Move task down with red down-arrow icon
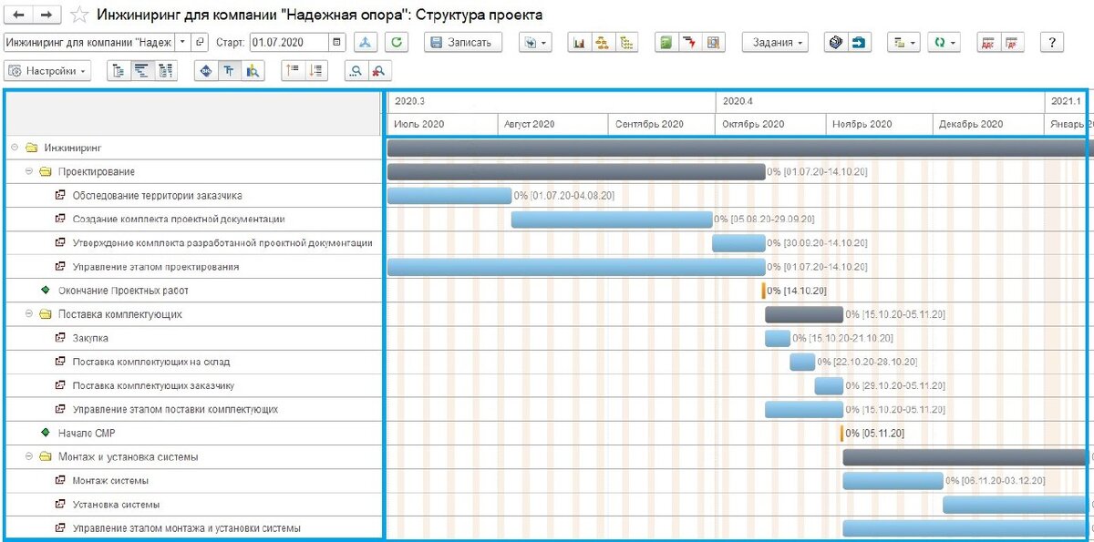The height and width of the screenshot is (542, 1094). point(316,70)
